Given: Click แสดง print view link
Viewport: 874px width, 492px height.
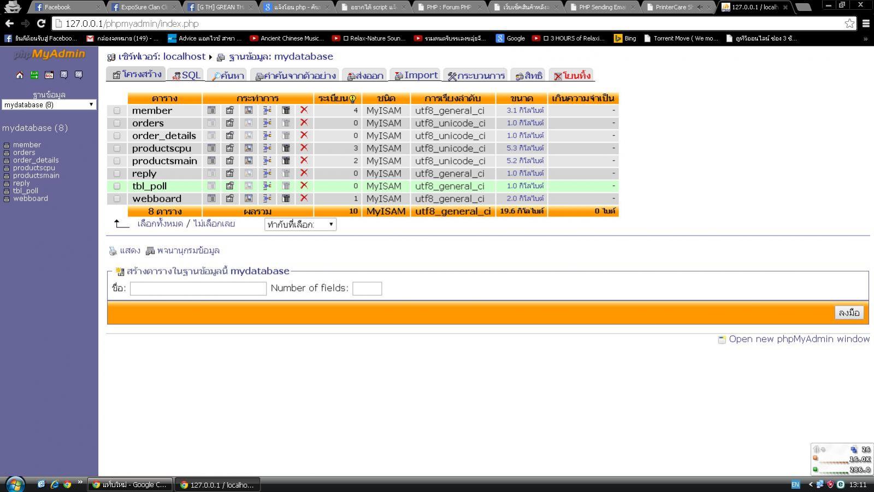Looking at the screenshot, I should [129, 250].
